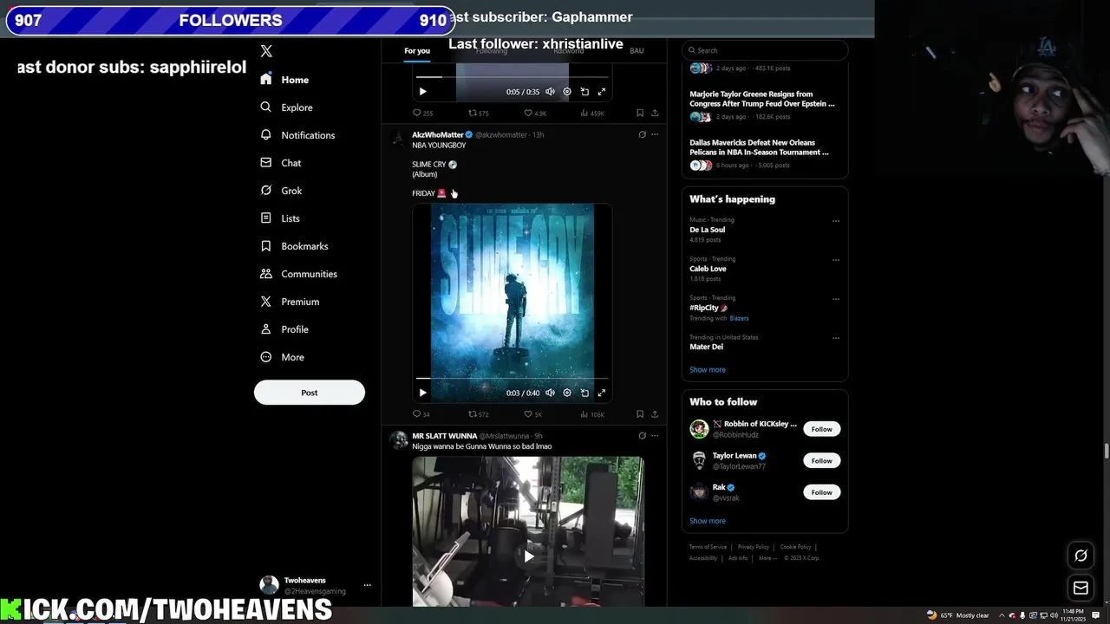Show more under What's happening
Viewport: 1110px width, 624px height.
[708, 370]
